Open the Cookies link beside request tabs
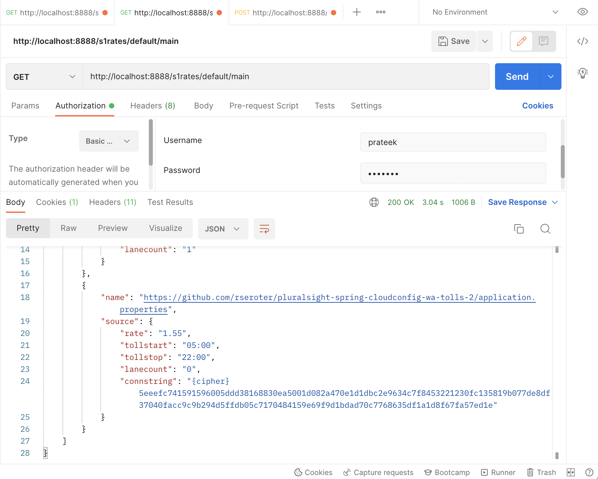598x479 pixels. click(x=538, y=106)
